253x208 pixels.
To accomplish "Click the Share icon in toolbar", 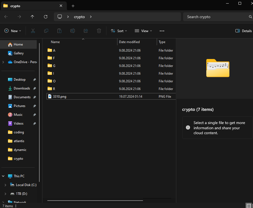I will 86,31.
